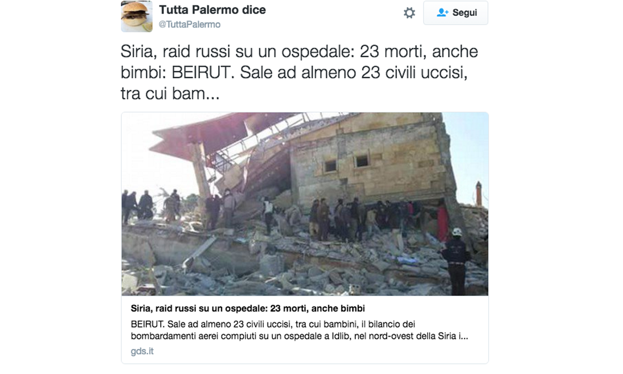Follow the account with the Segui button
Viewport: 623px width, 374px height.
click(x=455, y=12)
